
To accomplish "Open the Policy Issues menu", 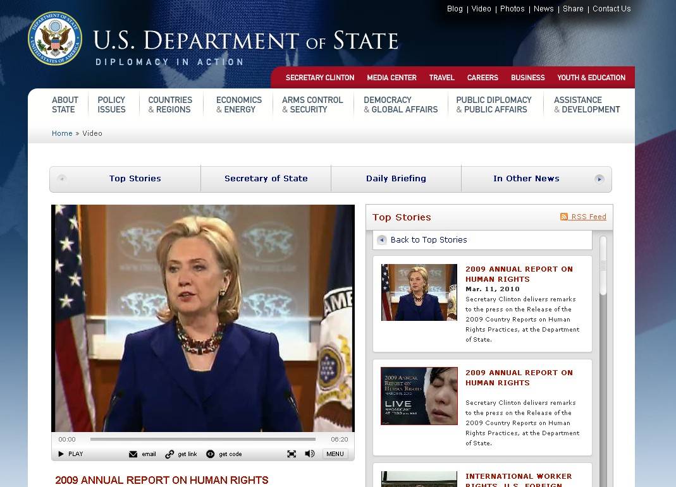I will (x=111, y=105).
